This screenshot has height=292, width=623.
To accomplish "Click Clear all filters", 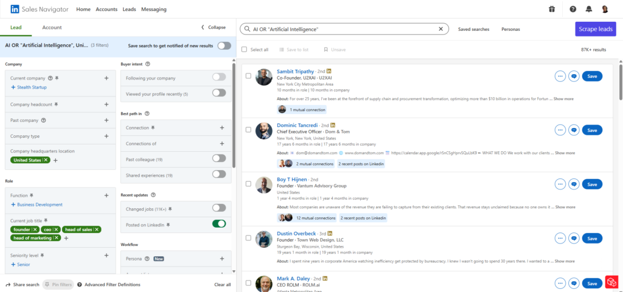I will pyautogui.click(x=223, y=285).
